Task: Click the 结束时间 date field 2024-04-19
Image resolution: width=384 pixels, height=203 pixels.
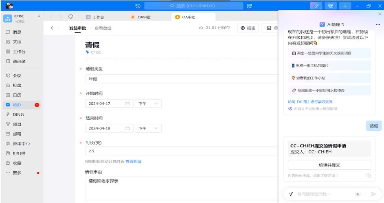Action: 109,128
